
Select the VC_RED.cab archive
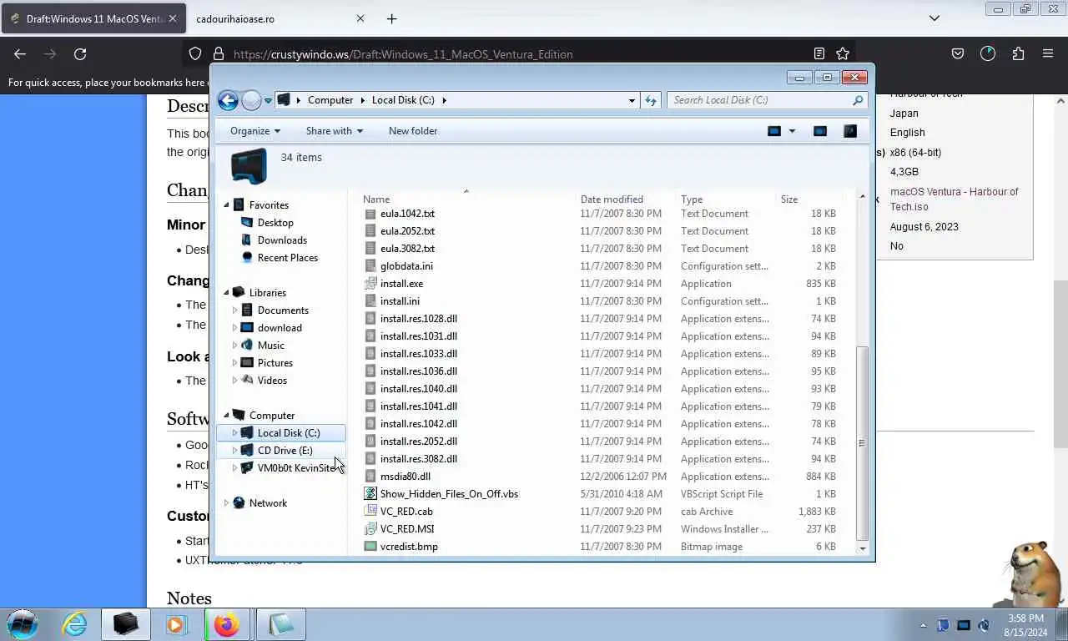click(406, 512)
